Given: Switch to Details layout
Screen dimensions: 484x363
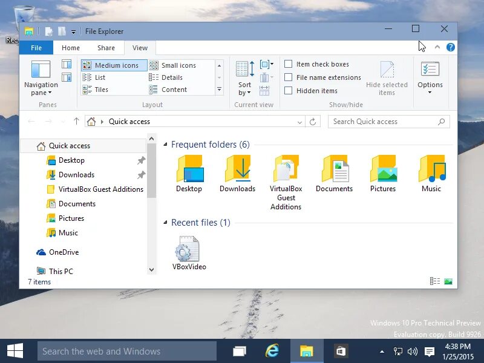Looking at the screenshot, I should pos(166,77).
